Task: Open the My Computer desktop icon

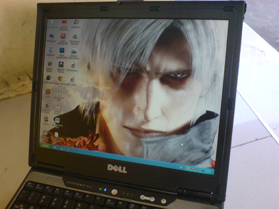Action: click(x=51, y=36)
